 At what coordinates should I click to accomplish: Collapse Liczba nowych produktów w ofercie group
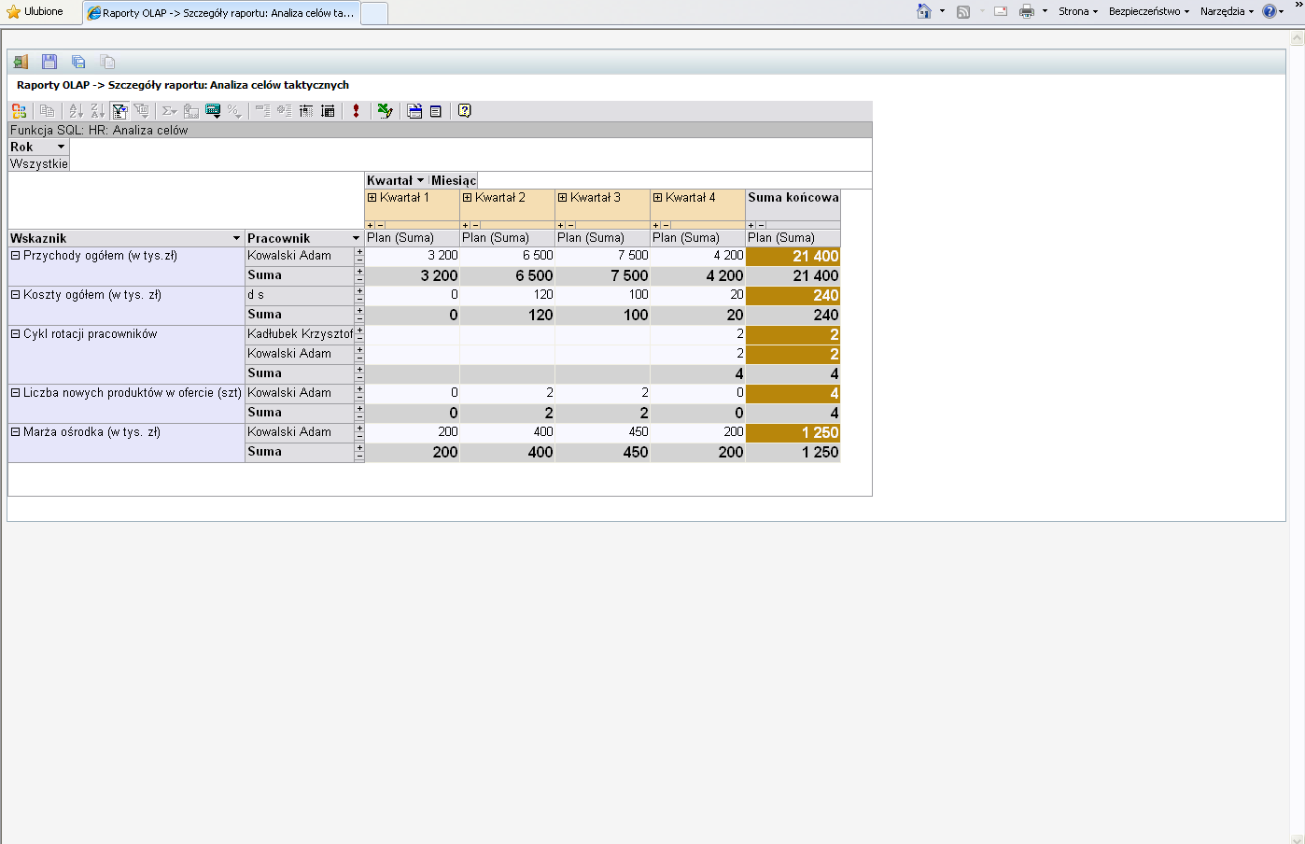(x=15, y=393)
